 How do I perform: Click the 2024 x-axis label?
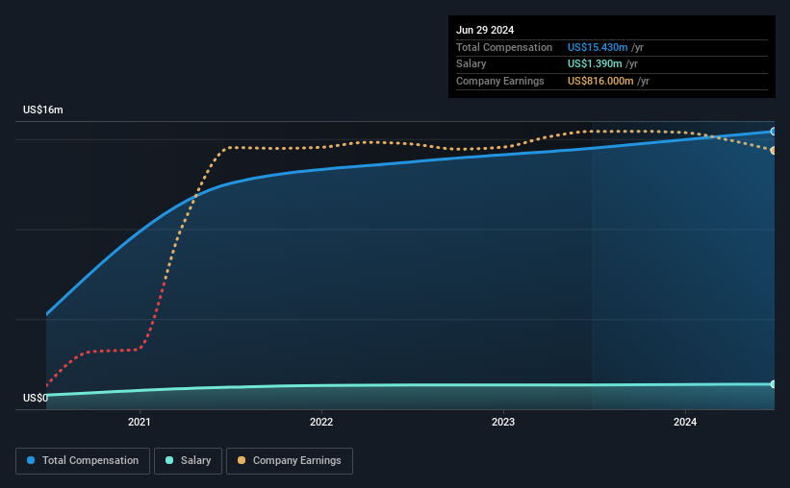pos(685,422)
